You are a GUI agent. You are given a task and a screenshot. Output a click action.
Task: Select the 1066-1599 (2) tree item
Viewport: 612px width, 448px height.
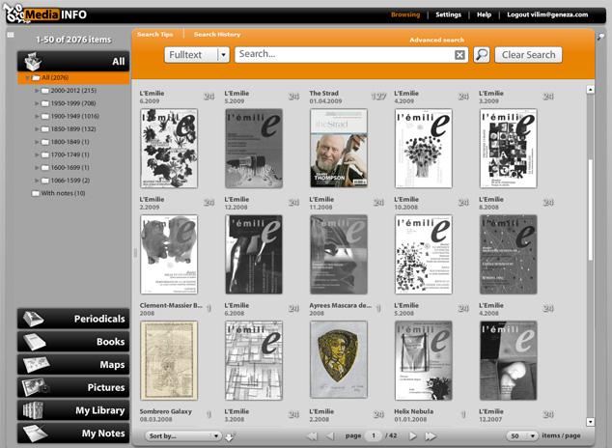click(x=70, y=181)
